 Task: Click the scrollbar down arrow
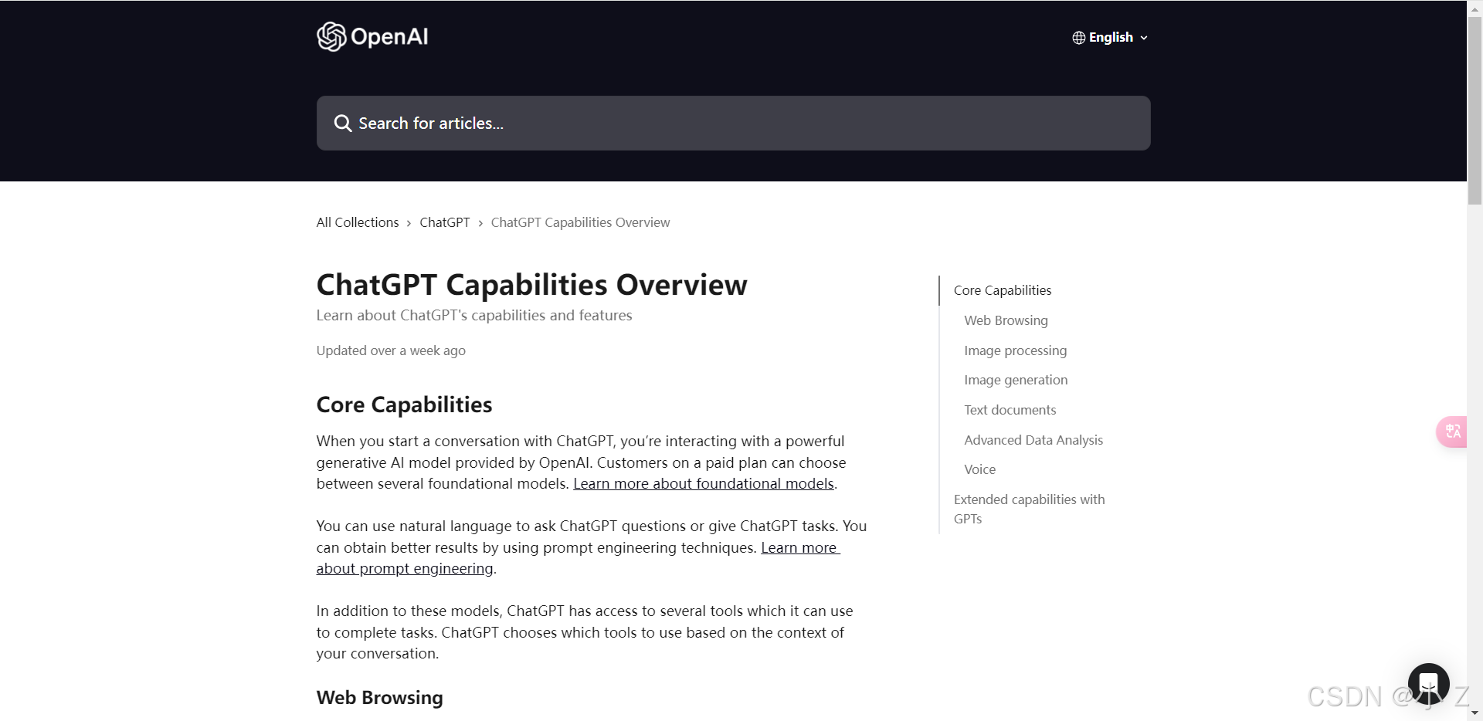(x=1475, y=713)
